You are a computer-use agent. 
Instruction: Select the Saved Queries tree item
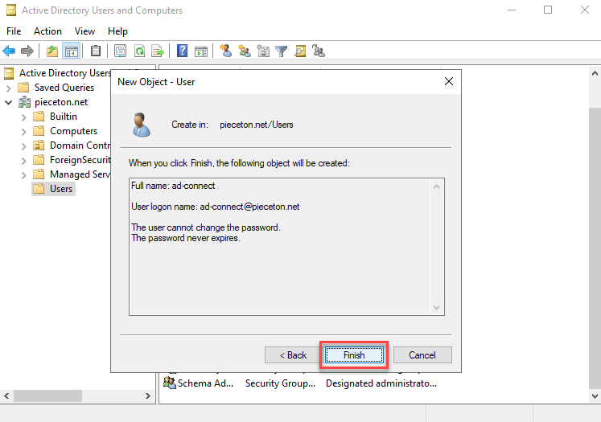pos(64,88)
